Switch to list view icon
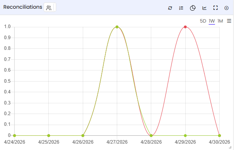Viewport: 234px width, 150px height. (181, 8)
